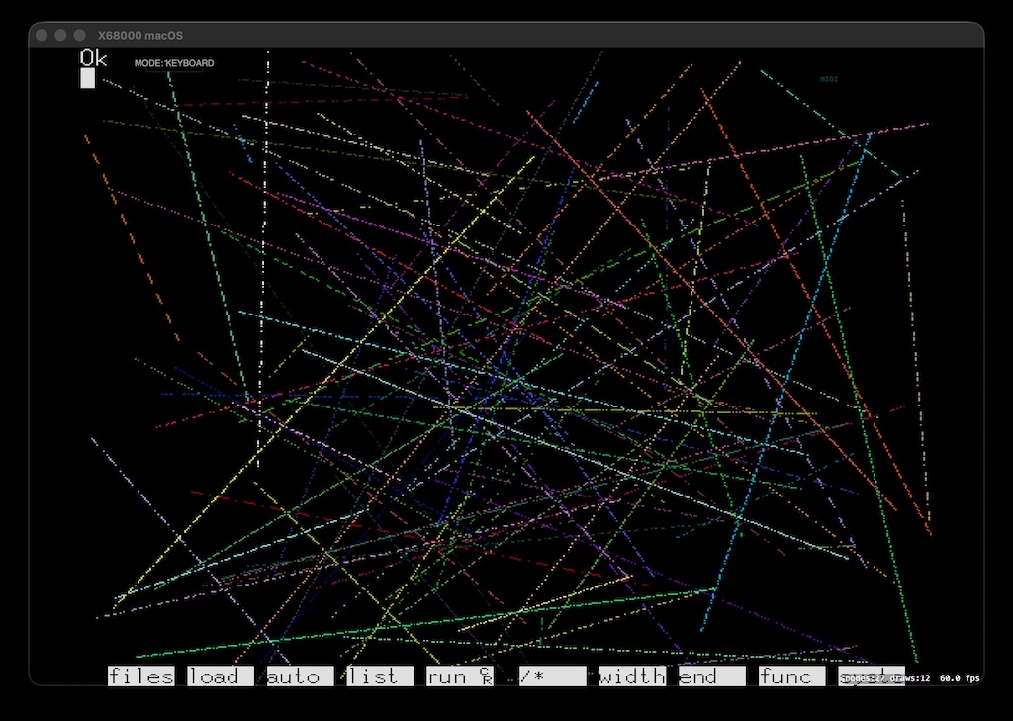Trigger the 'run' function key label
This screenshot has height=721, width=1013.
pos(460,676)
